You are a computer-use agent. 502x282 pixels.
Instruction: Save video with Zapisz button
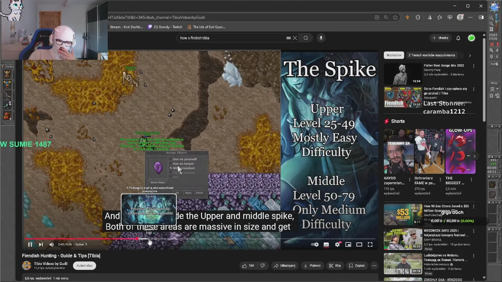click(357, 266)
